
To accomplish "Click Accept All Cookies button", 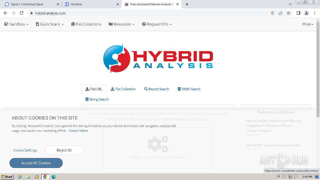I will [x=36, y=163].
